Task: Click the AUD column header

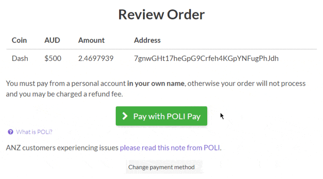Action: [x=52, y=40]
